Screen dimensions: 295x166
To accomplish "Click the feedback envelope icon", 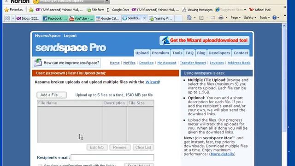I will coord(38,63).
